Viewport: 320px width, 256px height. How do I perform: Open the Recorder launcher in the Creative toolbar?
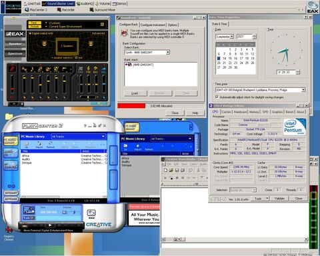tap(66, 10)
